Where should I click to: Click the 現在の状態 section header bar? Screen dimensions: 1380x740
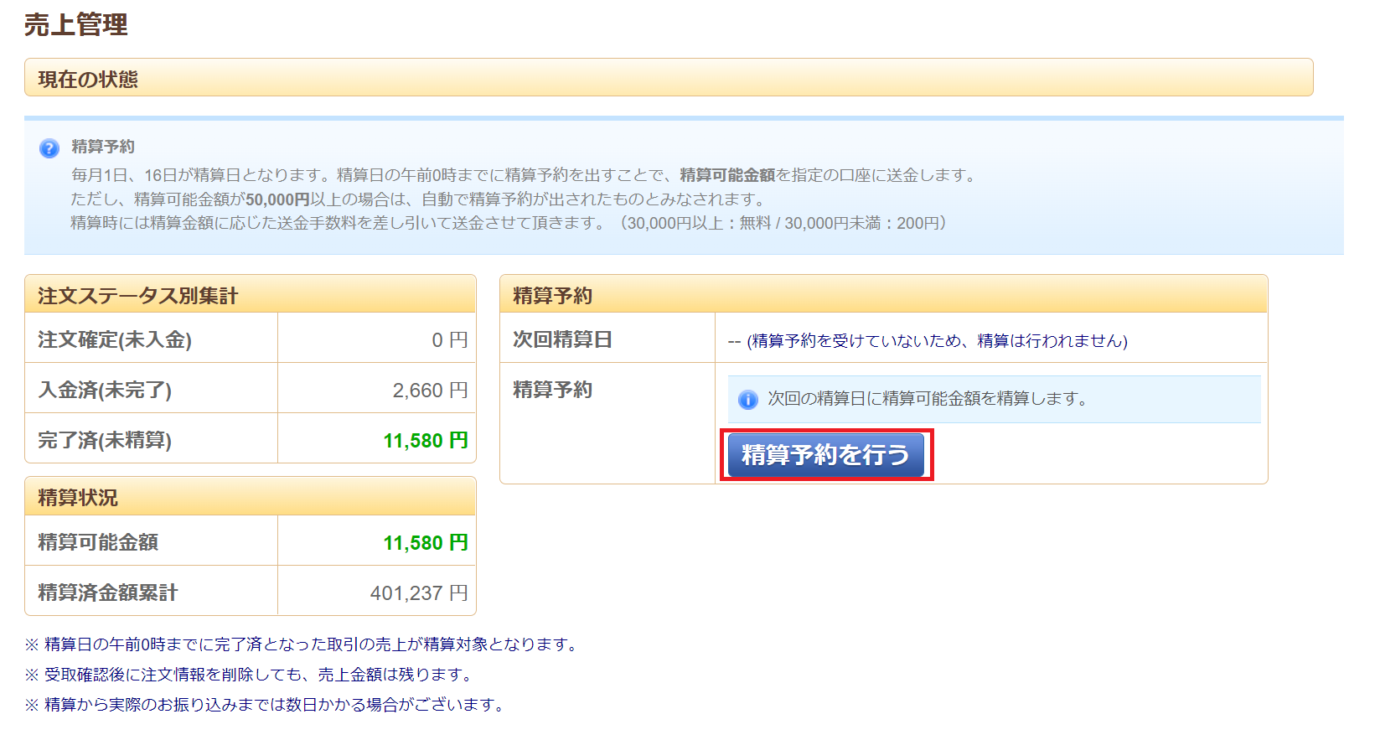(668, 78)
